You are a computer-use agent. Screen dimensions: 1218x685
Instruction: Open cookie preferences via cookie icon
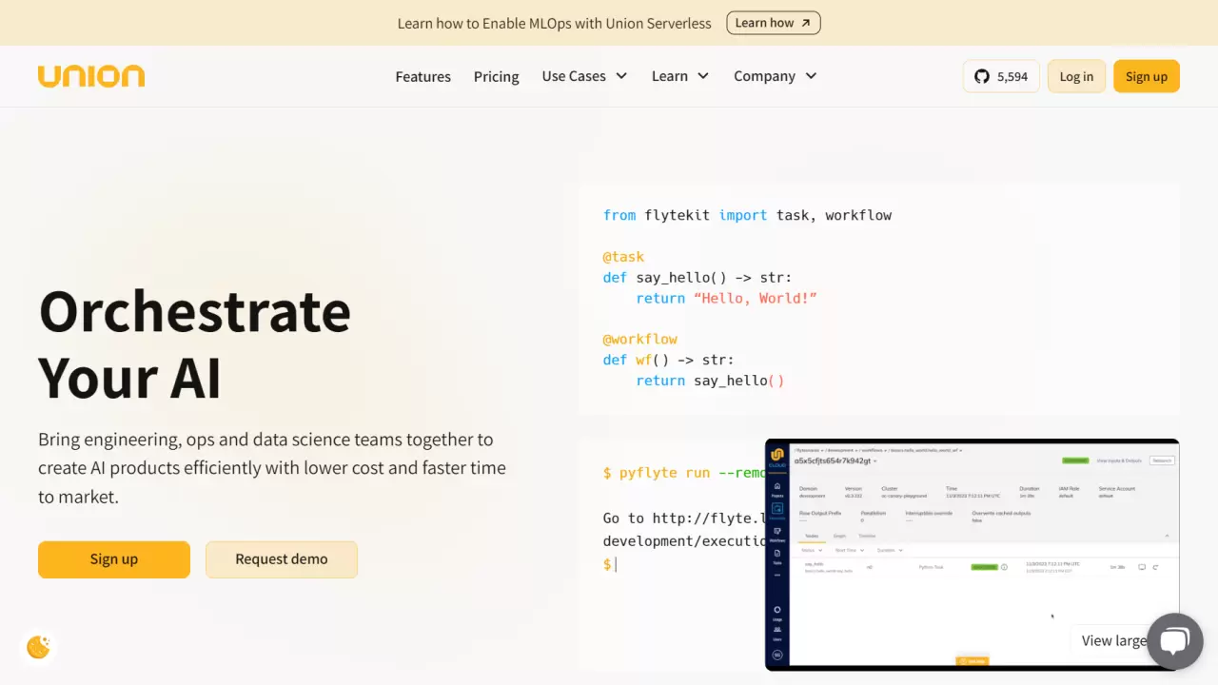[x=39, y=647]
